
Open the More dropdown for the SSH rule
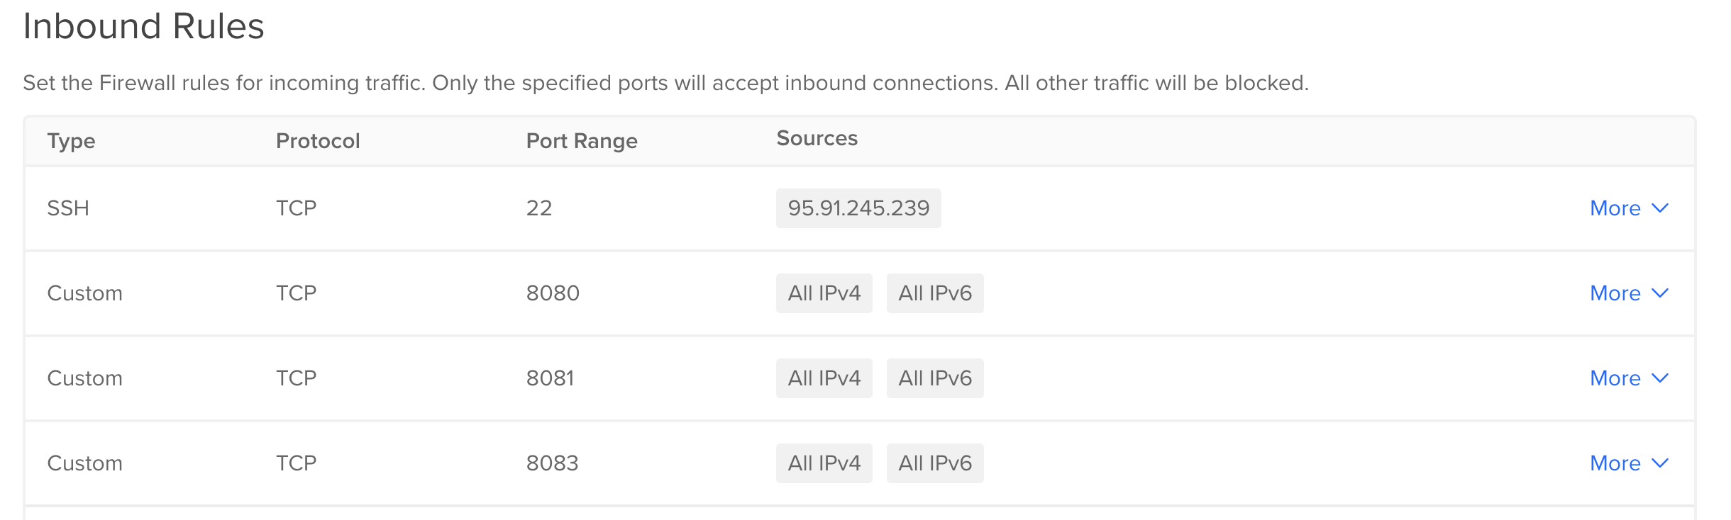tap(1629, 208)
